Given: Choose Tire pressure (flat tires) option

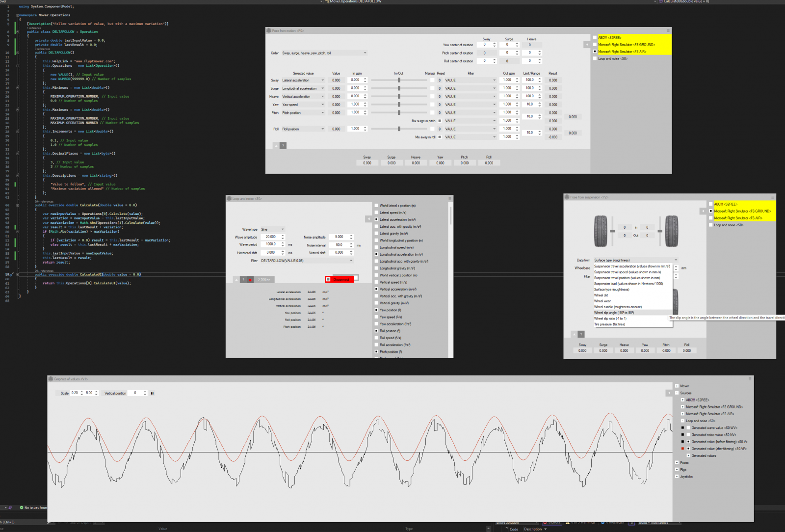Looking at the screenshot, I should pos(609,324).
